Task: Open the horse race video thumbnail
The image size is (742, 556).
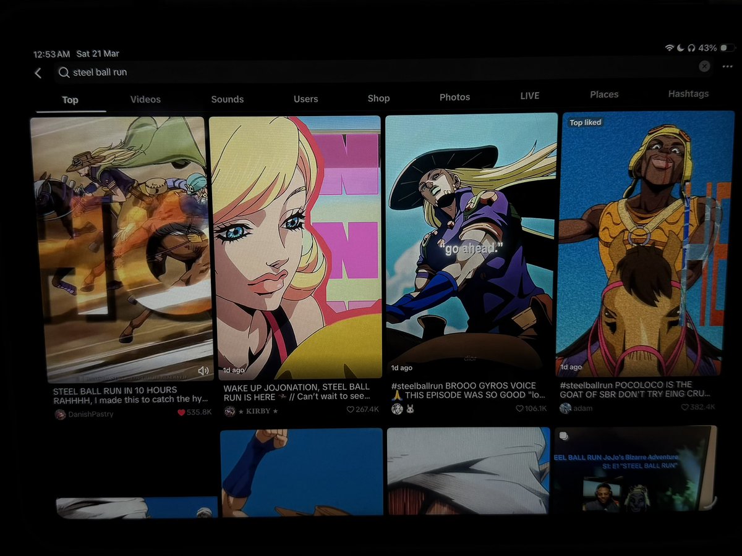Action: point(122,248)
